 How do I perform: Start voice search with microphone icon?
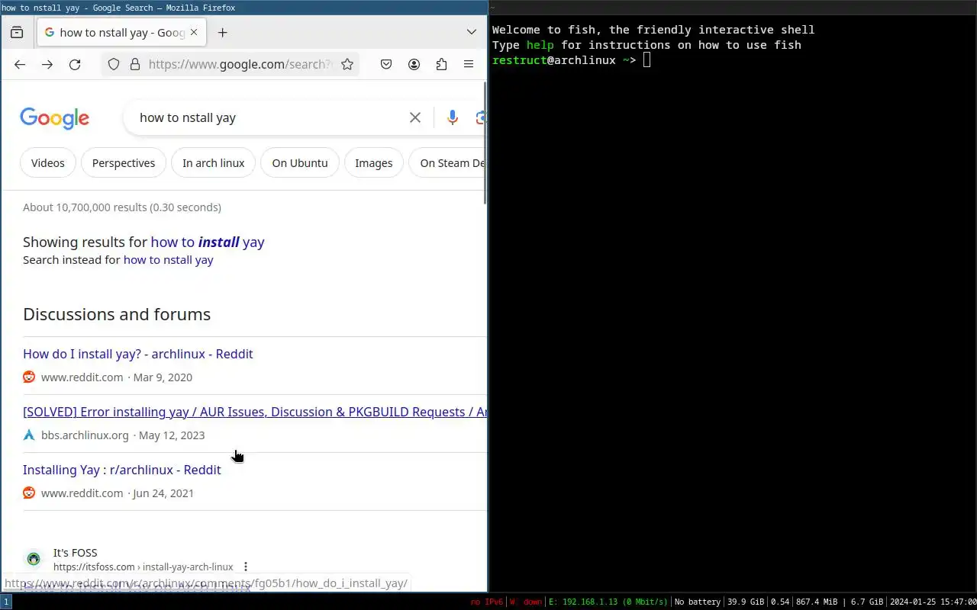(x=453, y=117)
